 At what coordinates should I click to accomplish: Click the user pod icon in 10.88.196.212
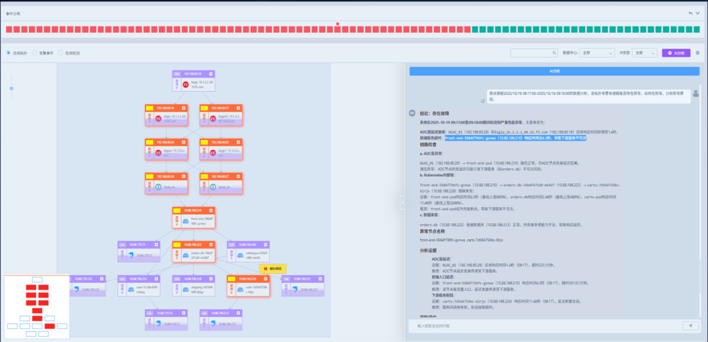(130, 289)
